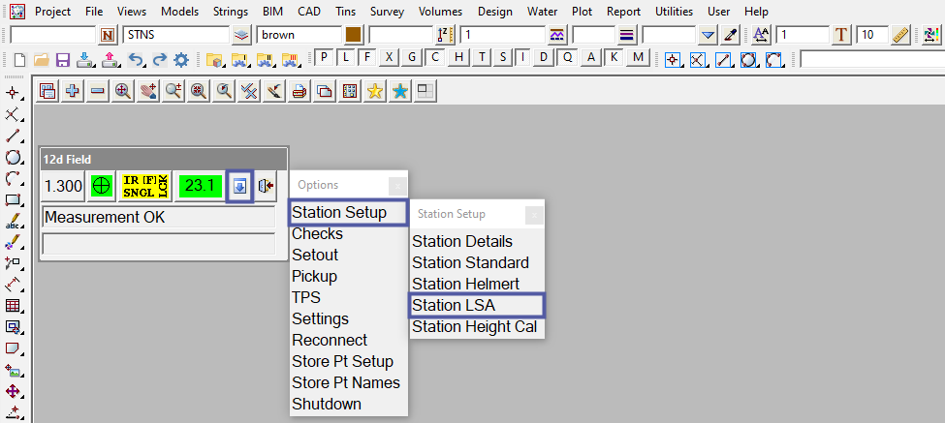Click the blue gear settings icon
Screen dimensions: 945x423
[x=180, y=59]
